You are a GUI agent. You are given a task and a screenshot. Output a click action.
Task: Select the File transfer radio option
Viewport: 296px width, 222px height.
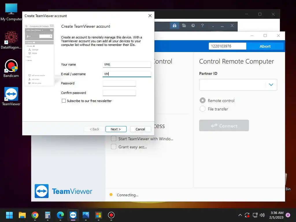tap(203, 109)
